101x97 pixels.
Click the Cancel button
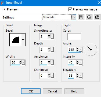52,91
